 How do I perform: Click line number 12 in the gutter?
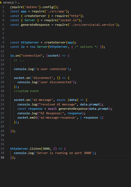(2, 56)
